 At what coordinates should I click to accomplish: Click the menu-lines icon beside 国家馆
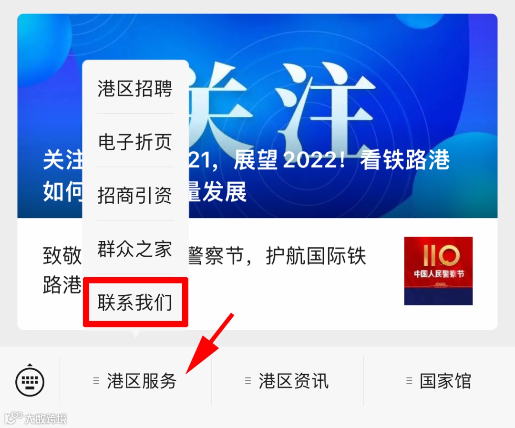point(409,381)
